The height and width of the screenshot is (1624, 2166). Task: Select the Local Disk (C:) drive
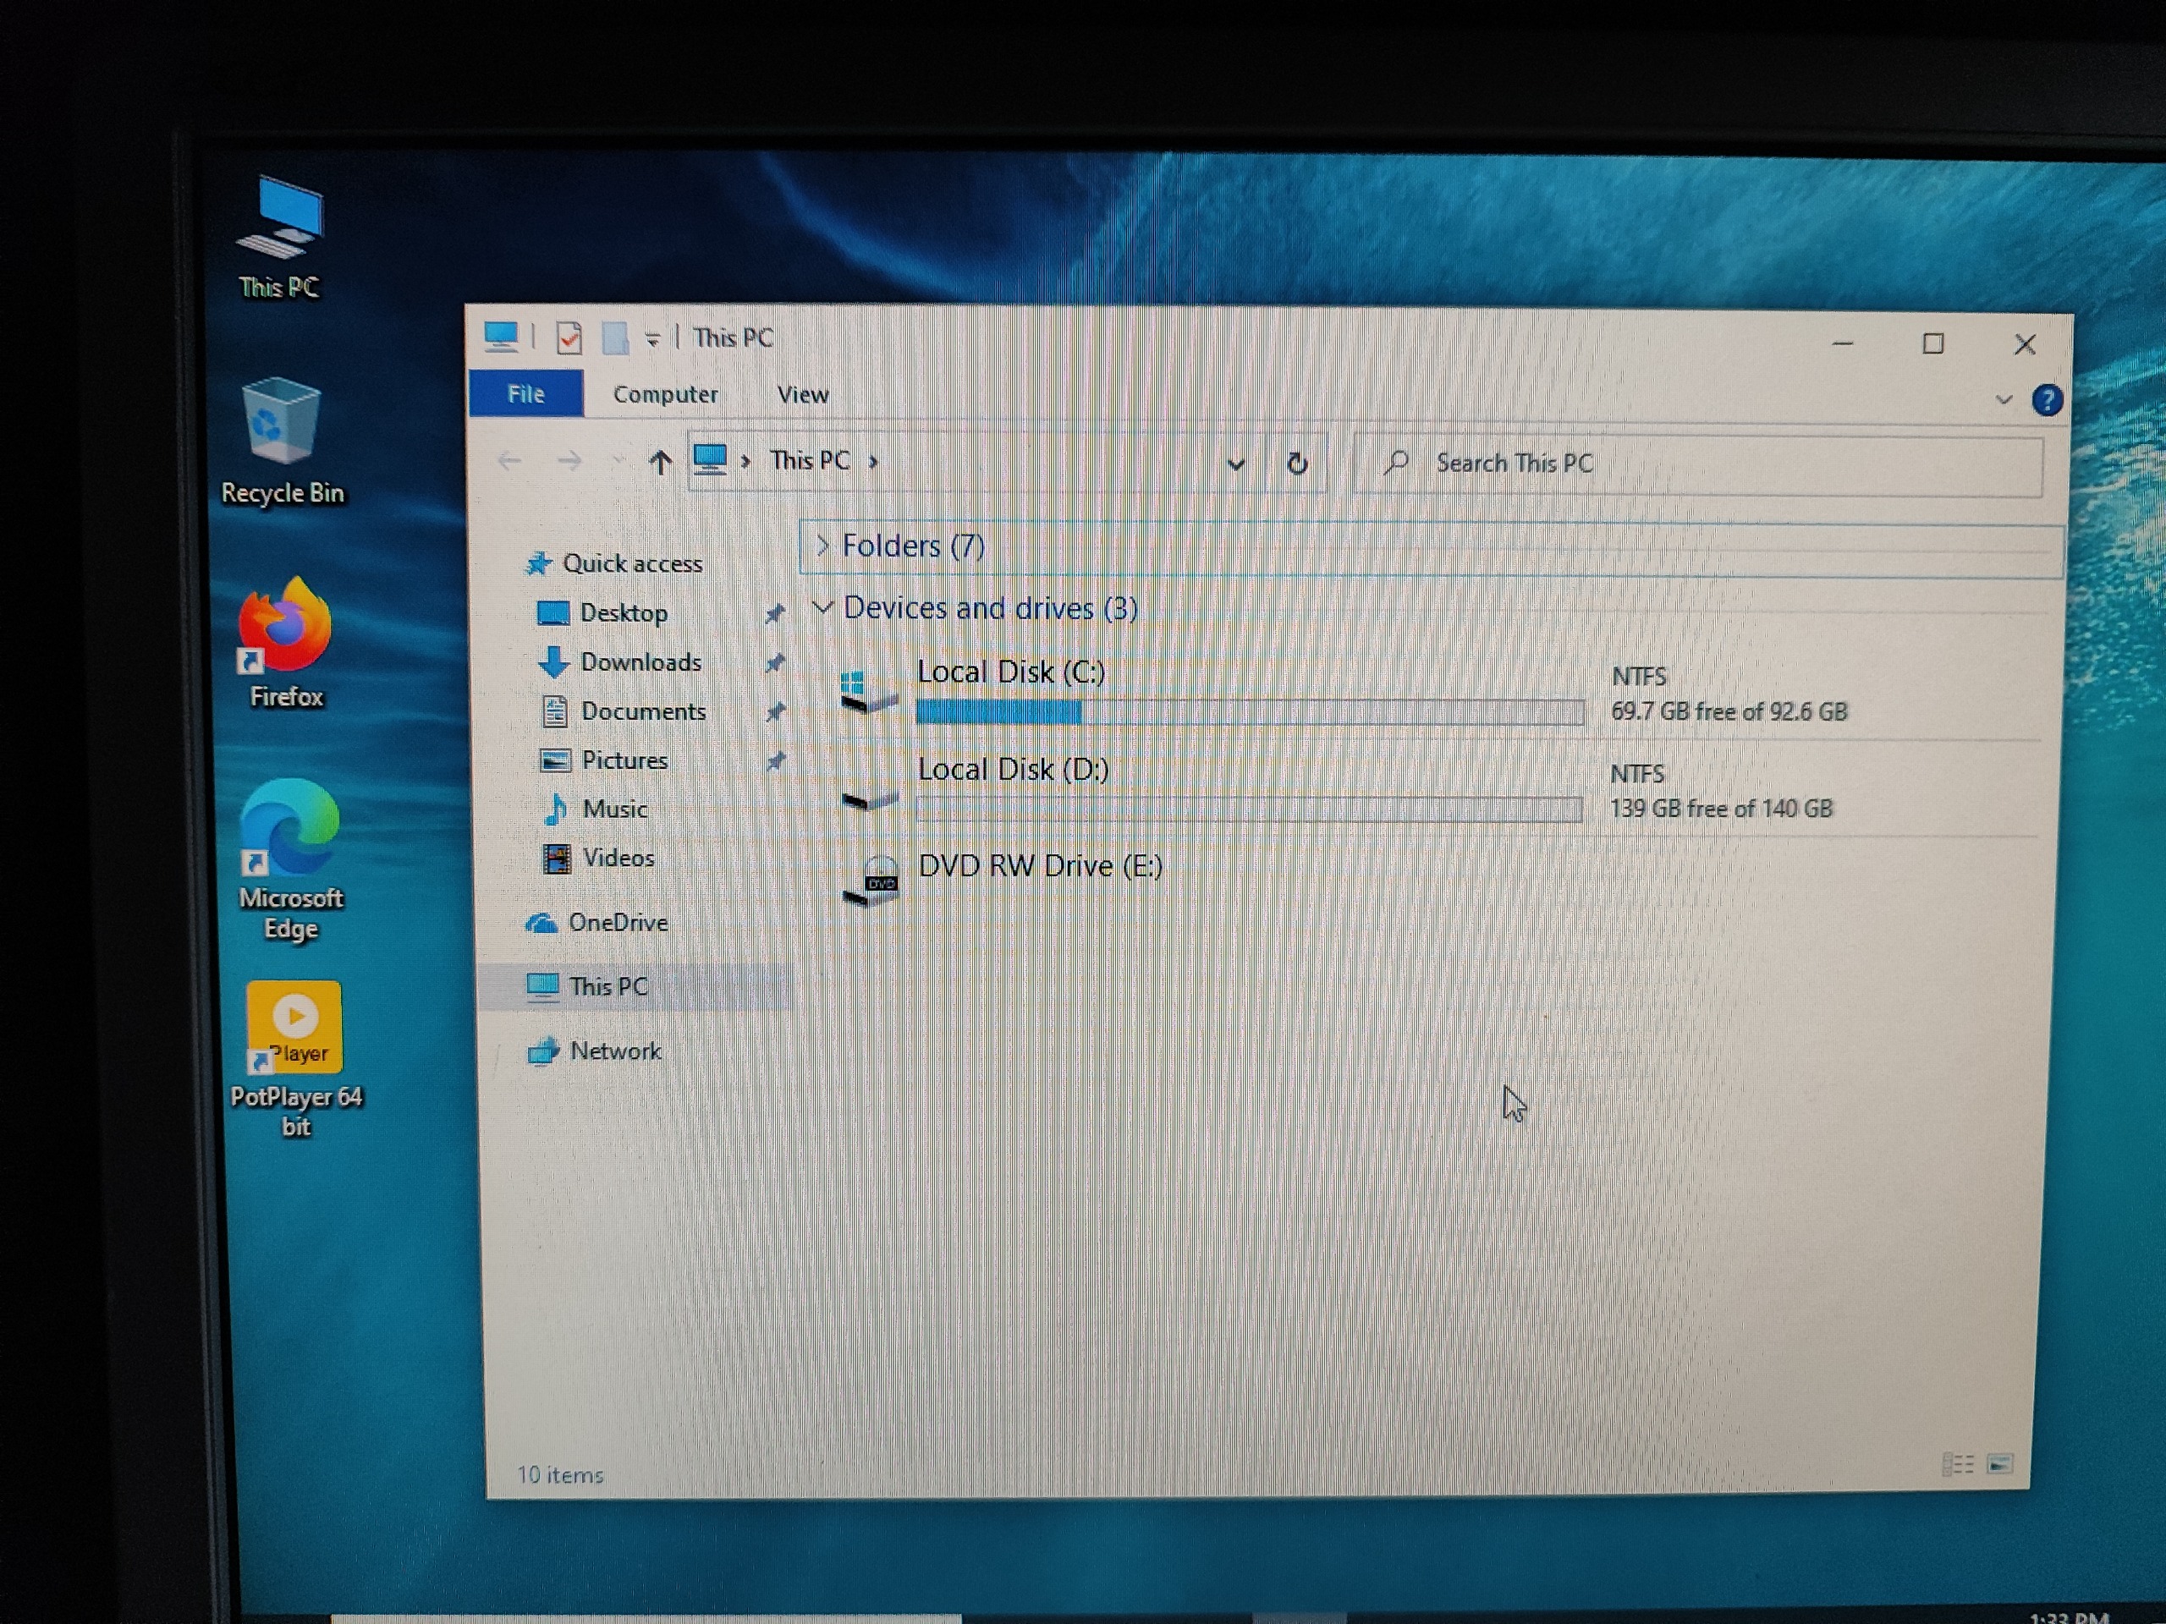point(1010,672)
